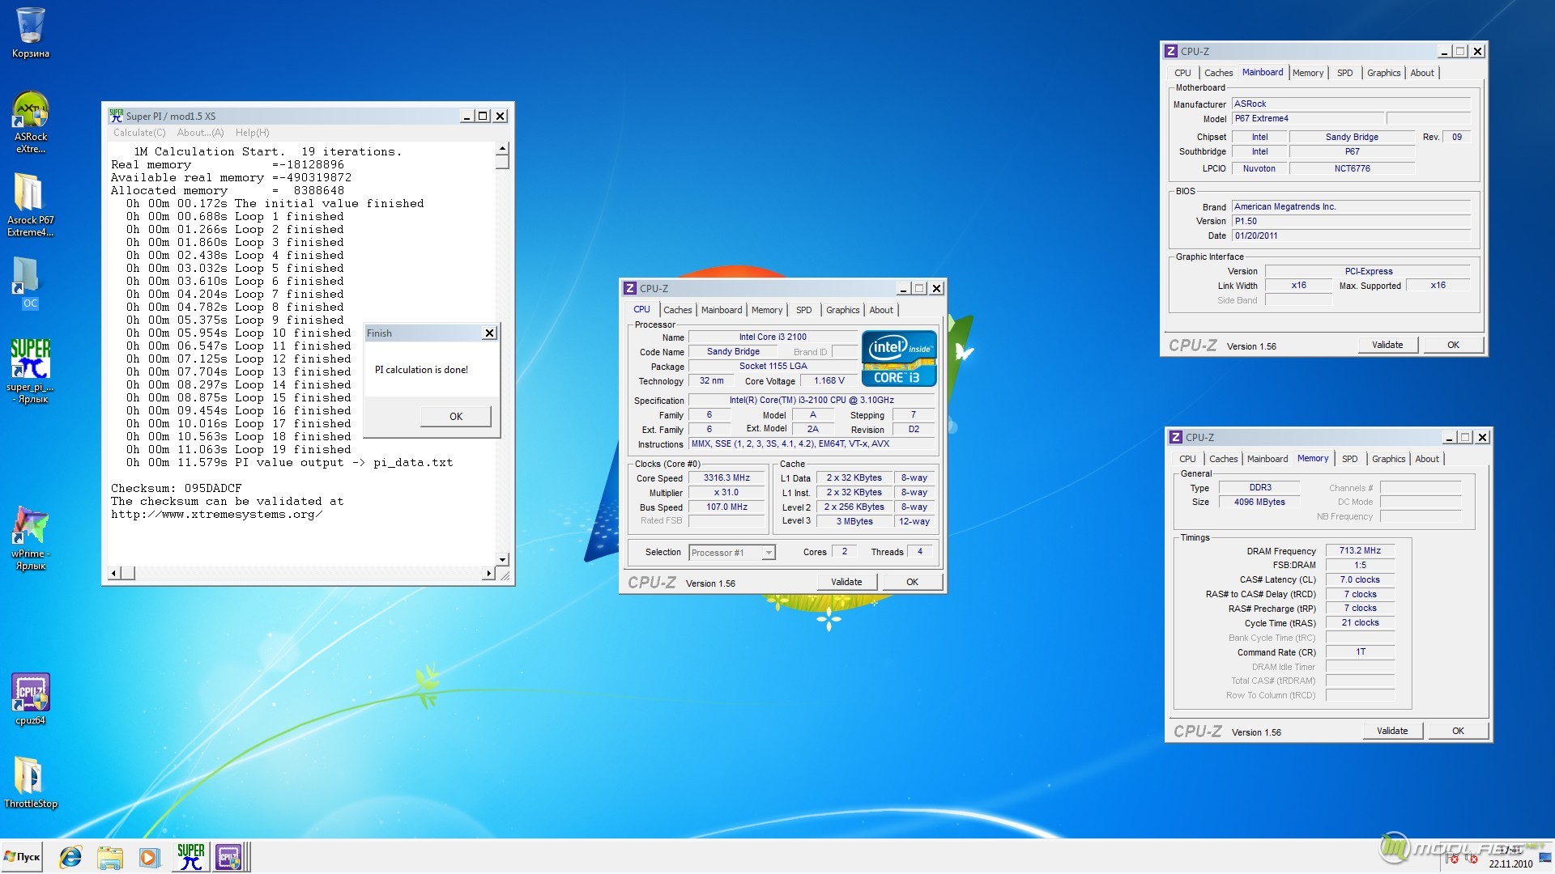Viewport: 1555px width, 874px height.
Task: Select About tab in center CPU-Z window
Action: pos(881,310)
